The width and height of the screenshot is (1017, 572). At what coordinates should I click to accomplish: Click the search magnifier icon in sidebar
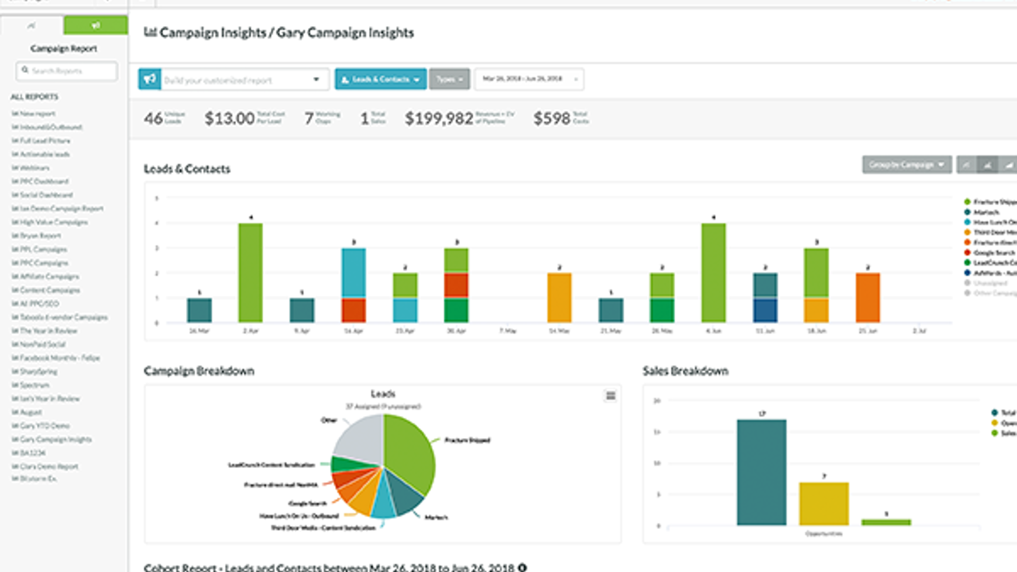tap(25, 70)
